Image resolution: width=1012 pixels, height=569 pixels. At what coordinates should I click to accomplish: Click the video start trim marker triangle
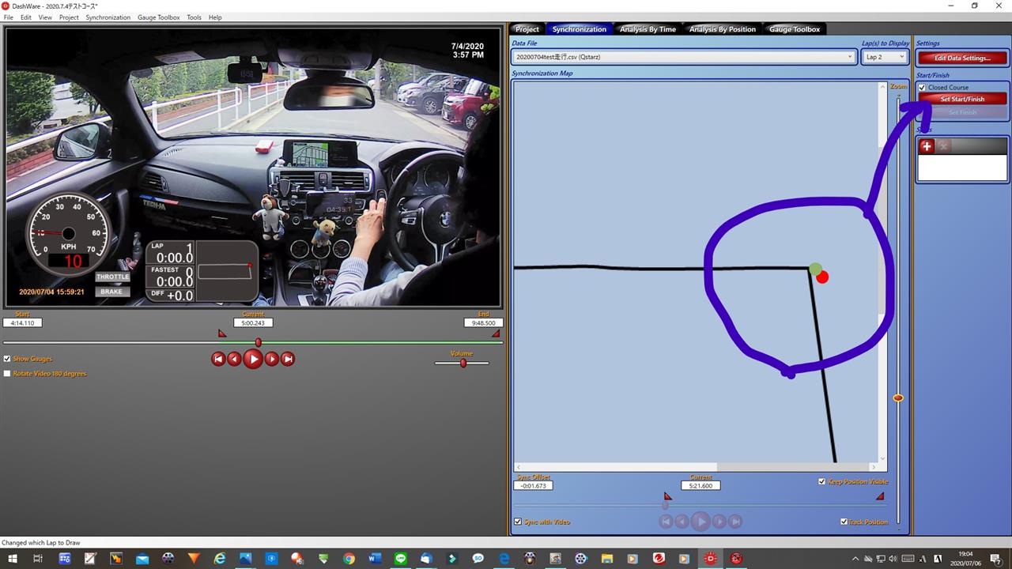pyautogui.click(x=222, y=333)
